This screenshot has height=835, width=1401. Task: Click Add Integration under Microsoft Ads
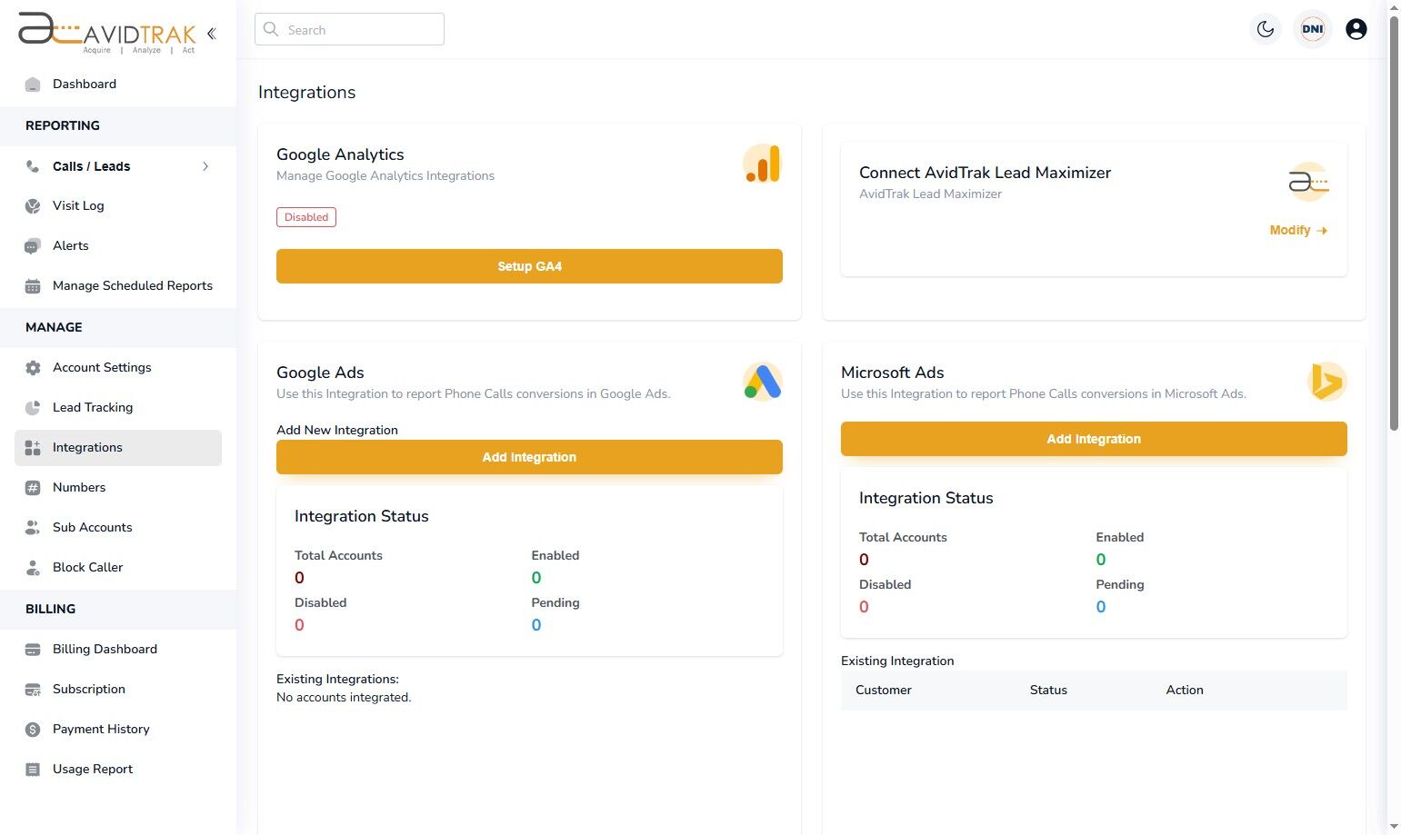pyautogui.click(x=1094, y=439)
